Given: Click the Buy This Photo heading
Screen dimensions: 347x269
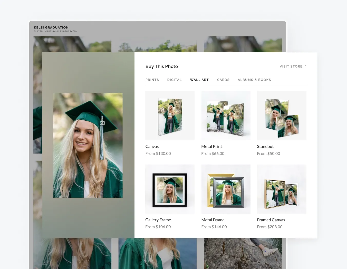Looking at the screenshot, I should [x=161, y=66].
